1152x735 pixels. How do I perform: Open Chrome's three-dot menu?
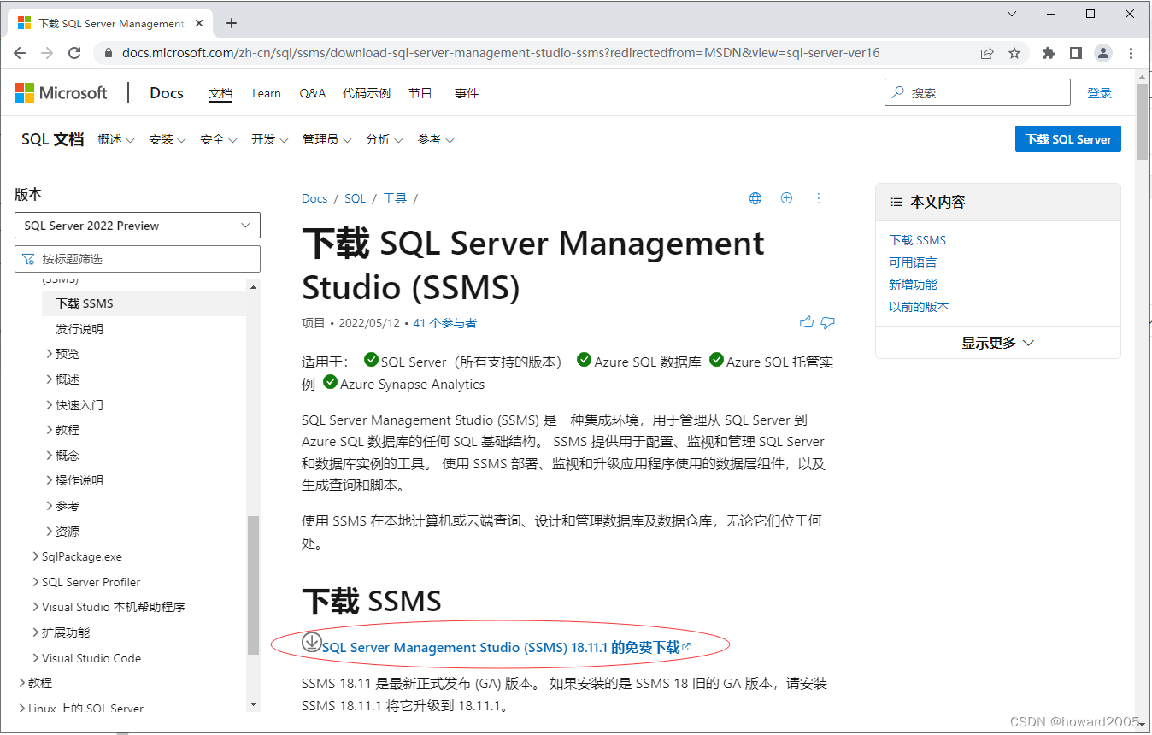1131,53
